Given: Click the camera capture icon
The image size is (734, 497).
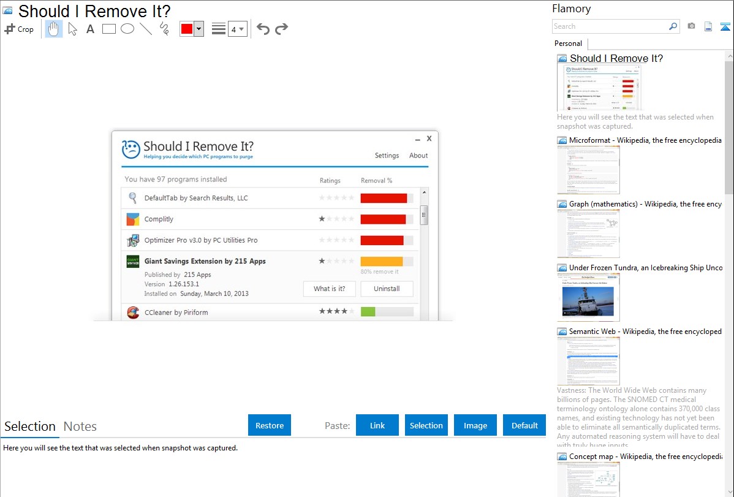Looking at the screenshot, I should [x=691, y=26].
